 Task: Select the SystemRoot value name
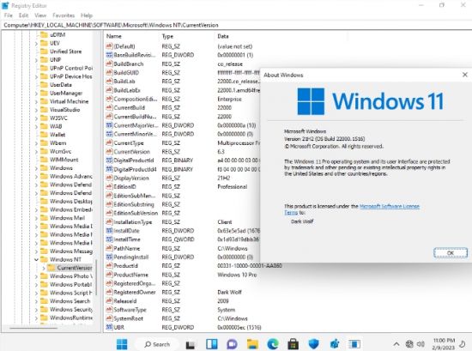click(x=128, y=318)
